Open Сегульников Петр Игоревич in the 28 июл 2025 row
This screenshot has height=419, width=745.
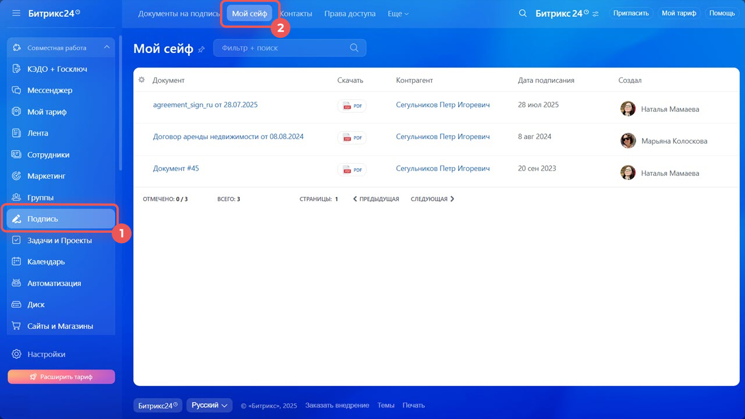(x=443, y=105)
